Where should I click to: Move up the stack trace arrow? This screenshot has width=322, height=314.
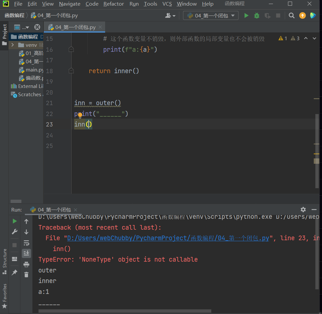coord(26,221)
